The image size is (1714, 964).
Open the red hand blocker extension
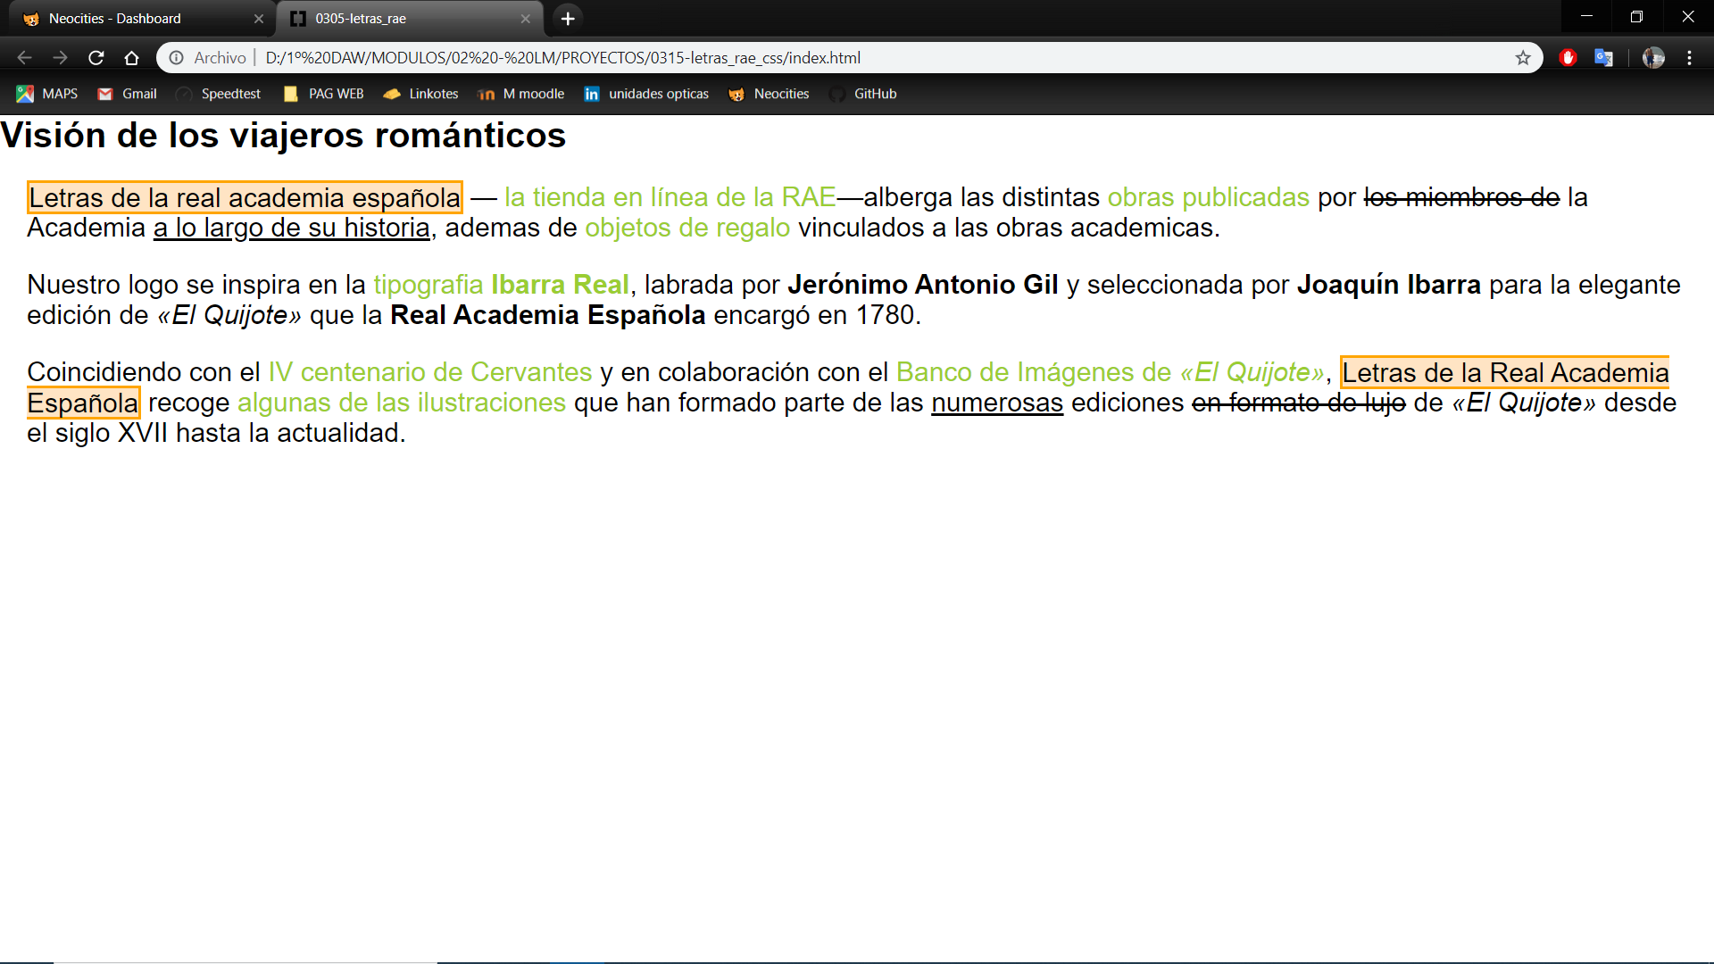[1568, 58]
